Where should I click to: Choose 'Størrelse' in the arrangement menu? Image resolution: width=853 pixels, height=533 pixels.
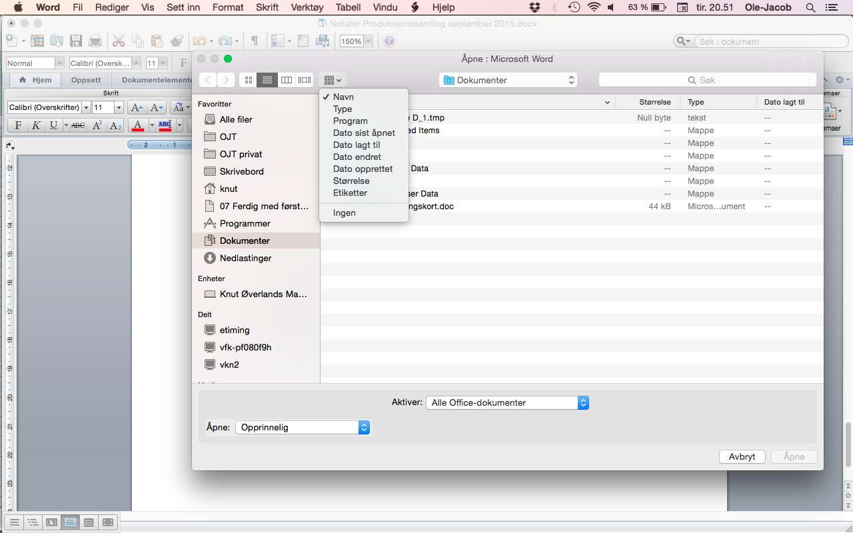364,181
